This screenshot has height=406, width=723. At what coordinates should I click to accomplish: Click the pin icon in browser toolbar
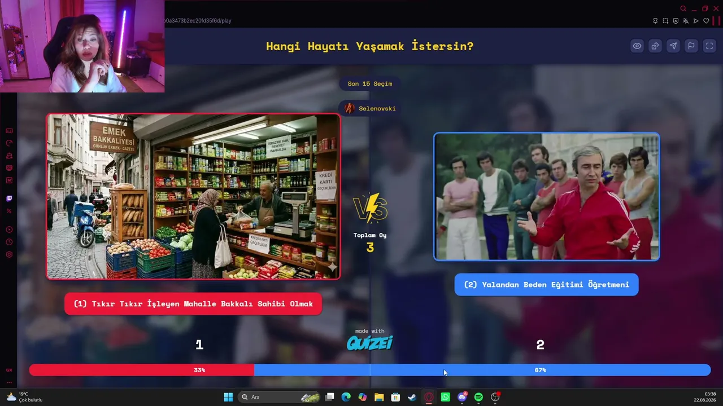click(655, 21)
